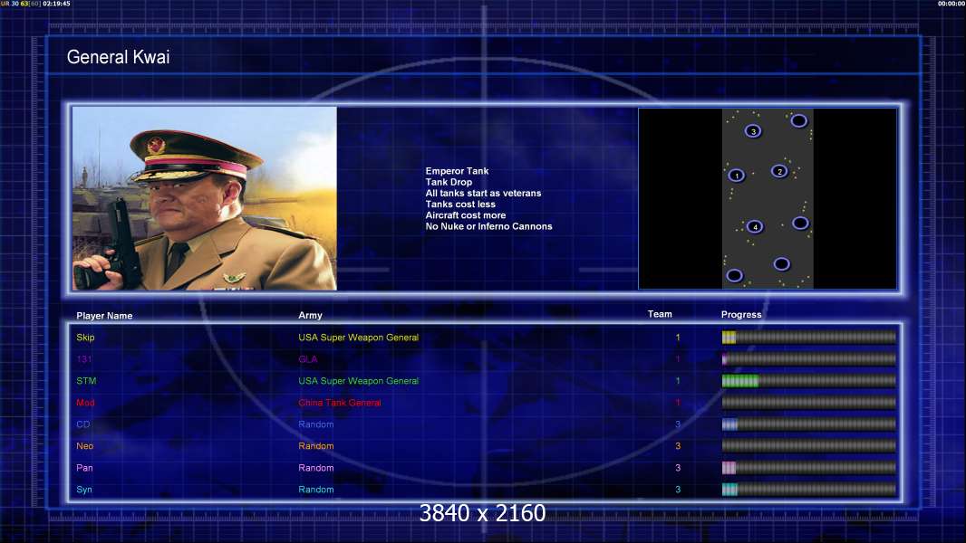Select player name "Syn"
Image resolution: width=966 pixels, height=543 pixels.
coord(84,490)
